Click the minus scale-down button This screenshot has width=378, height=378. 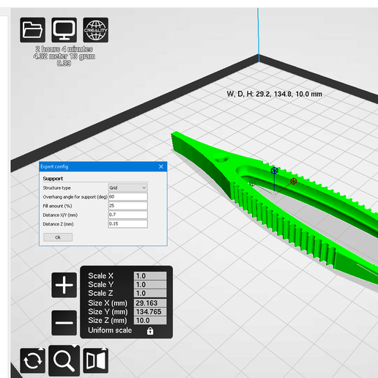[64, 323]
